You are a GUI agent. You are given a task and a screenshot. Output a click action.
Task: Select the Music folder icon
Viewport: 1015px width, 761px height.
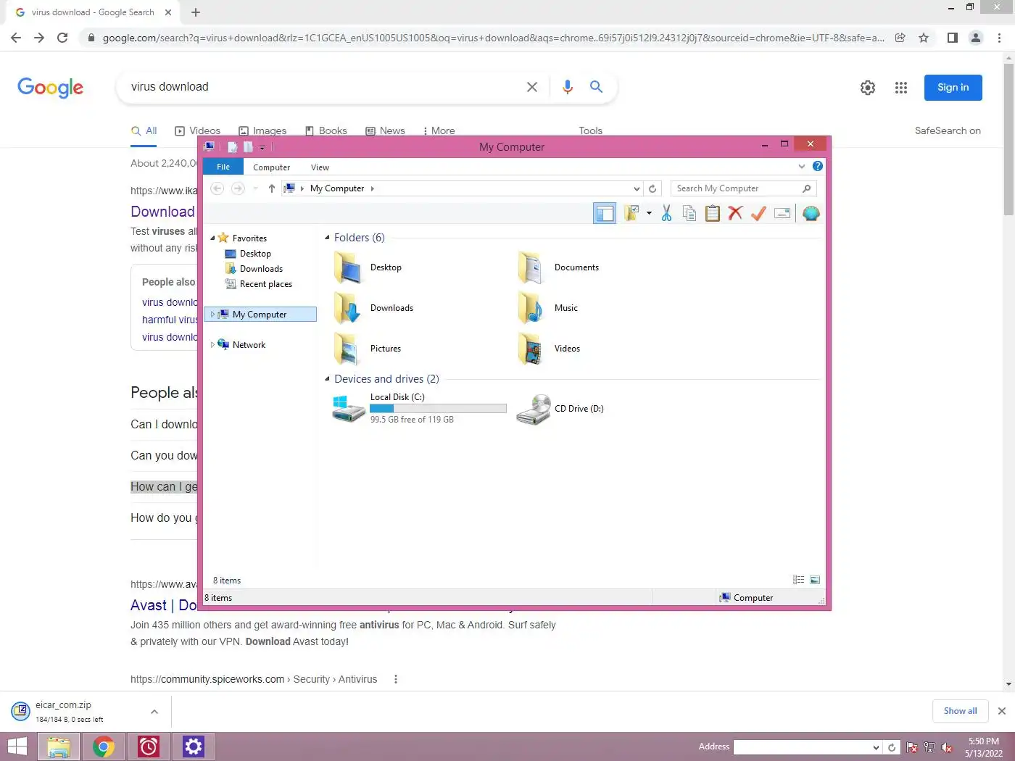(x=531, y=308)
